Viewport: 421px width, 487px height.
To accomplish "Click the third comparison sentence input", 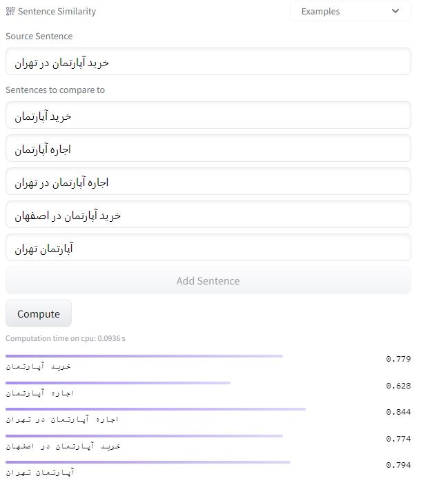I will [x=208, y=181].
